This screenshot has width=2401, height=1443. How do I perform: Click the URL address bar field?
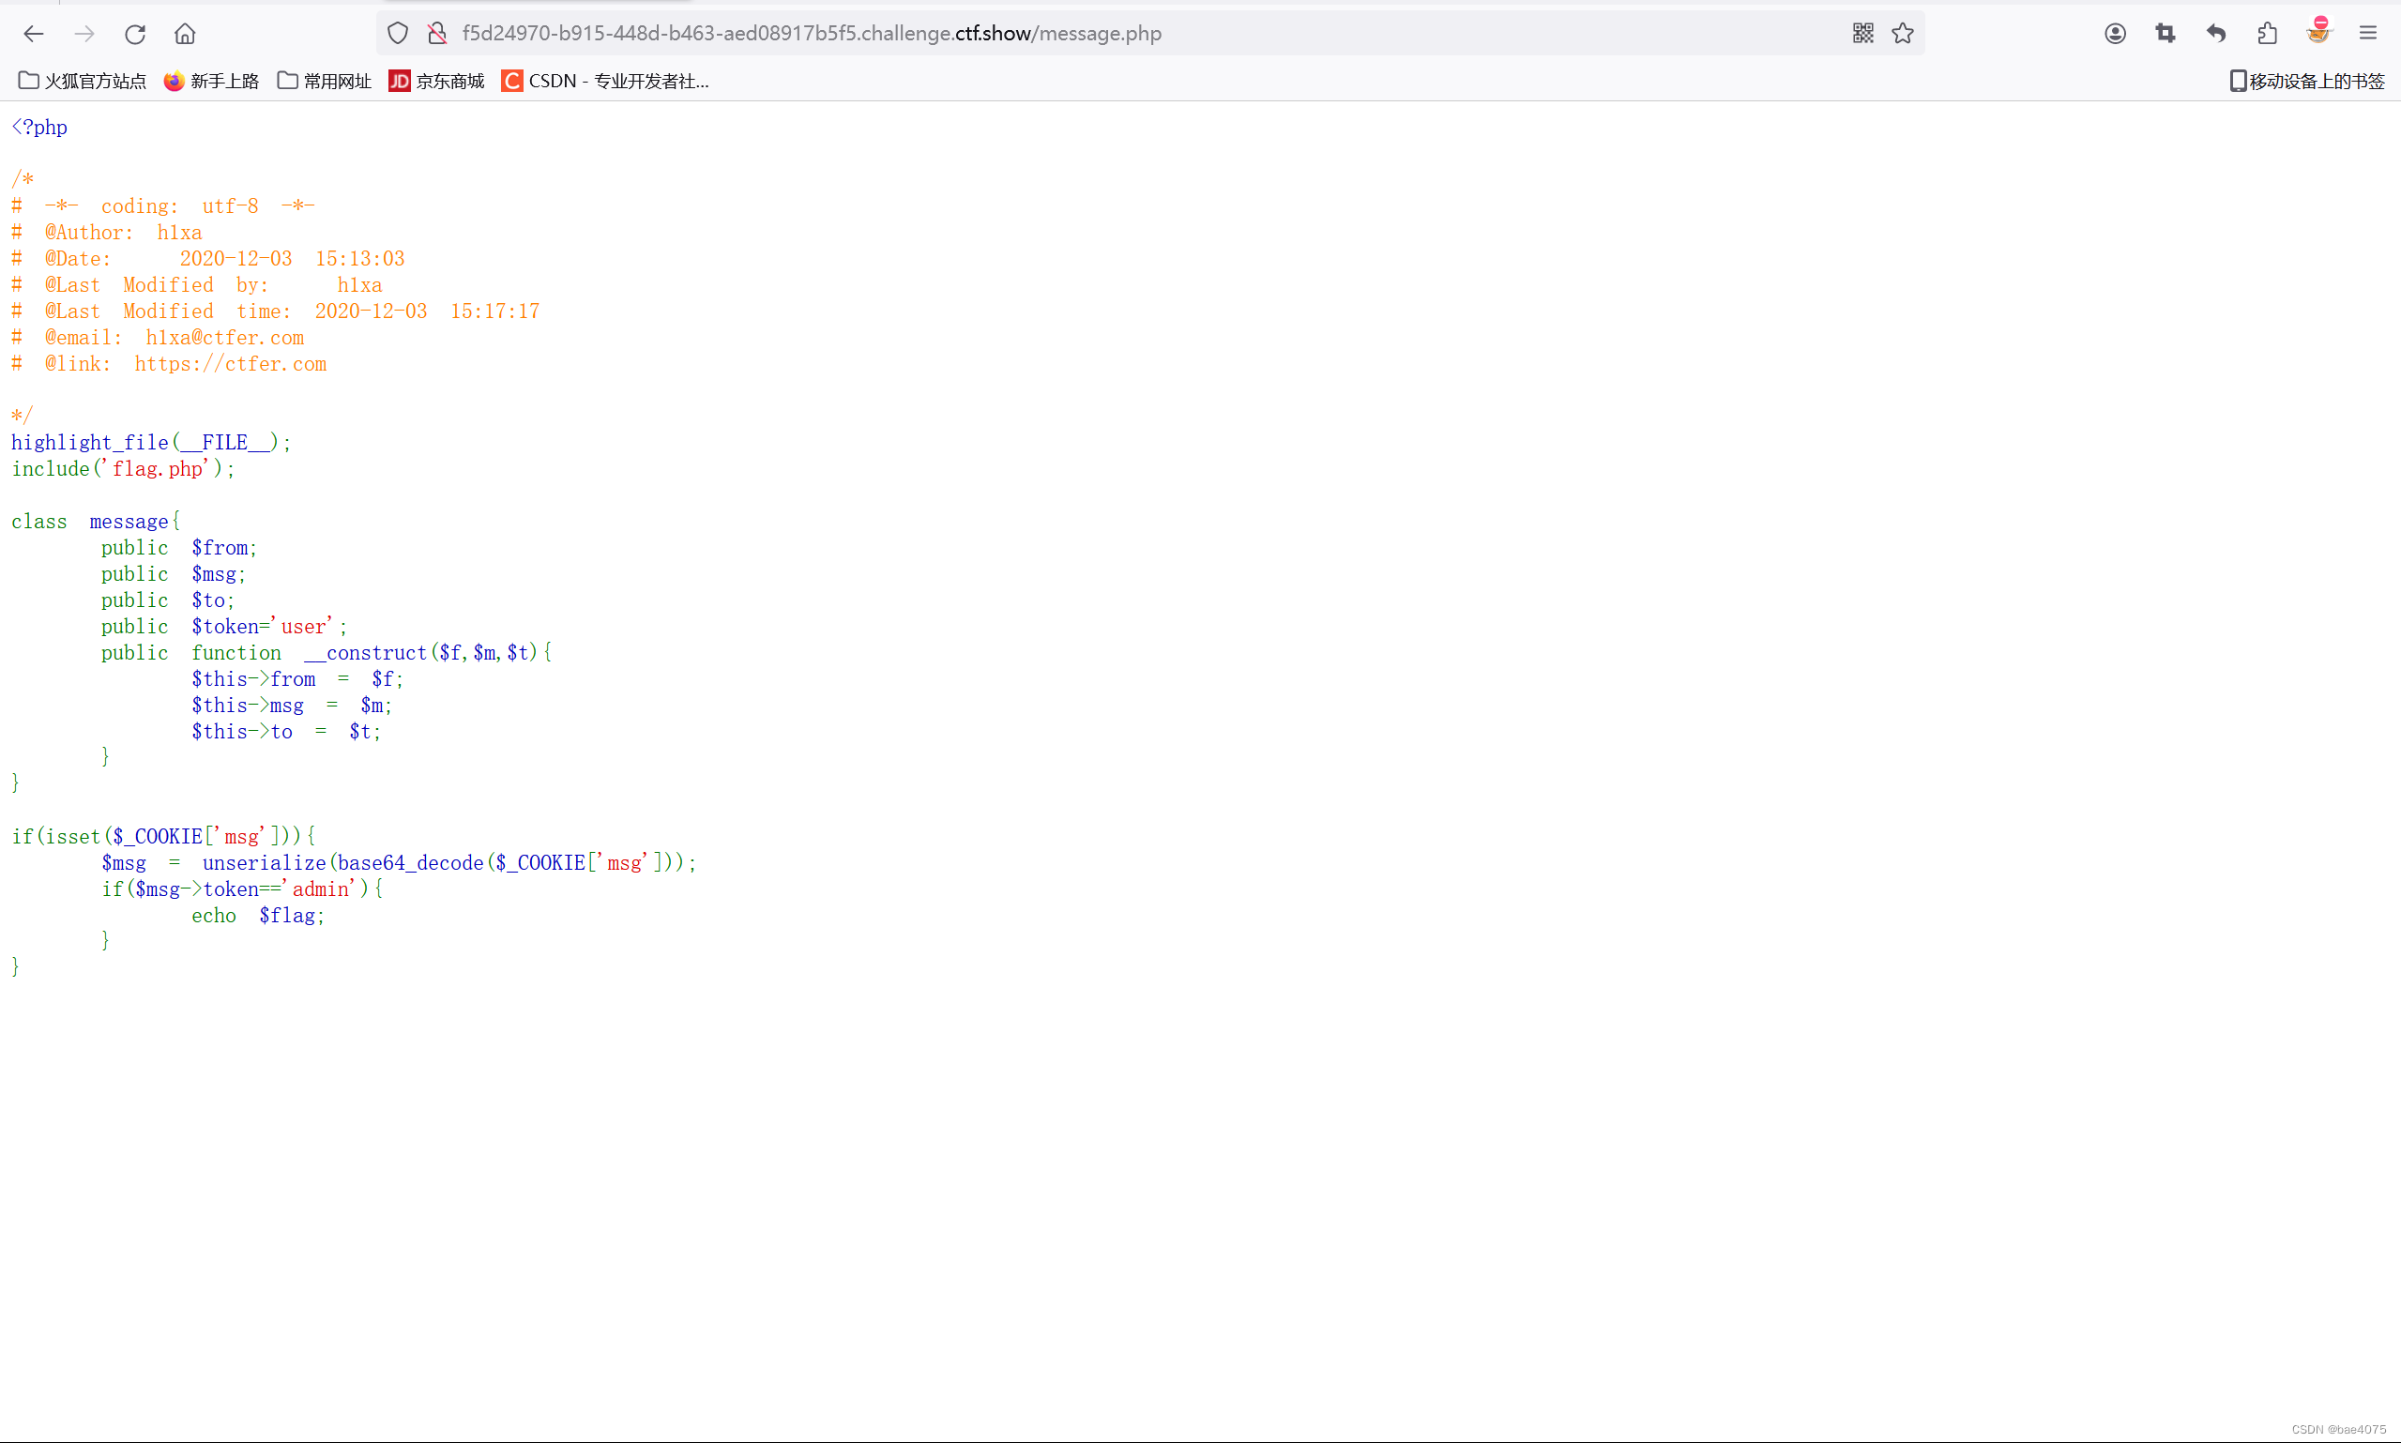1070,34
